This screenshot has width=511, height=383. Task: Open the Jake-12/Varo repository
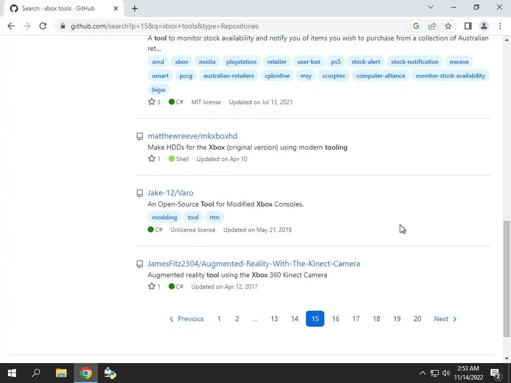pyautogui.click(x=171, y=193)
